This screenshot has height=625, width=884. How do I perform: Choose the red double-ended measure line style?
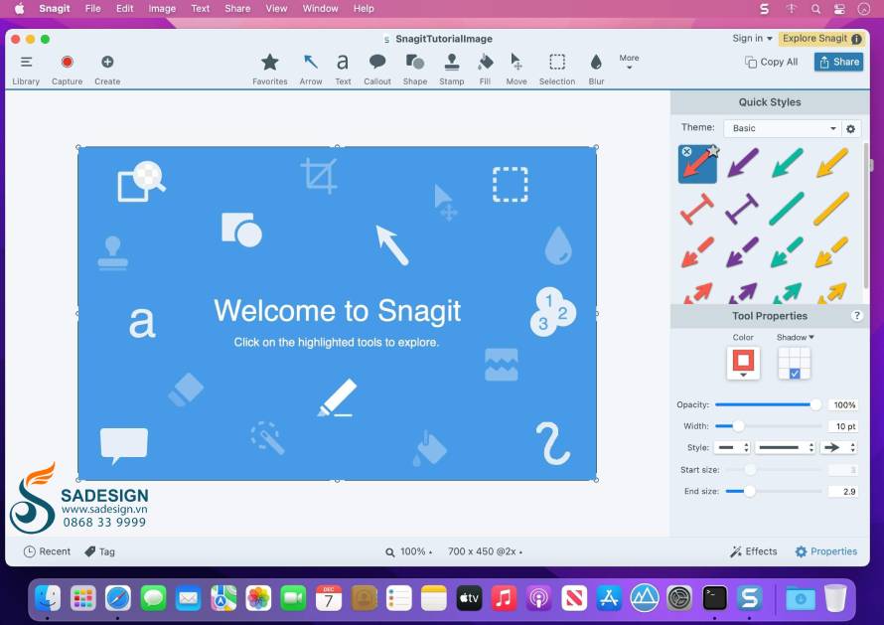[697, 209]
